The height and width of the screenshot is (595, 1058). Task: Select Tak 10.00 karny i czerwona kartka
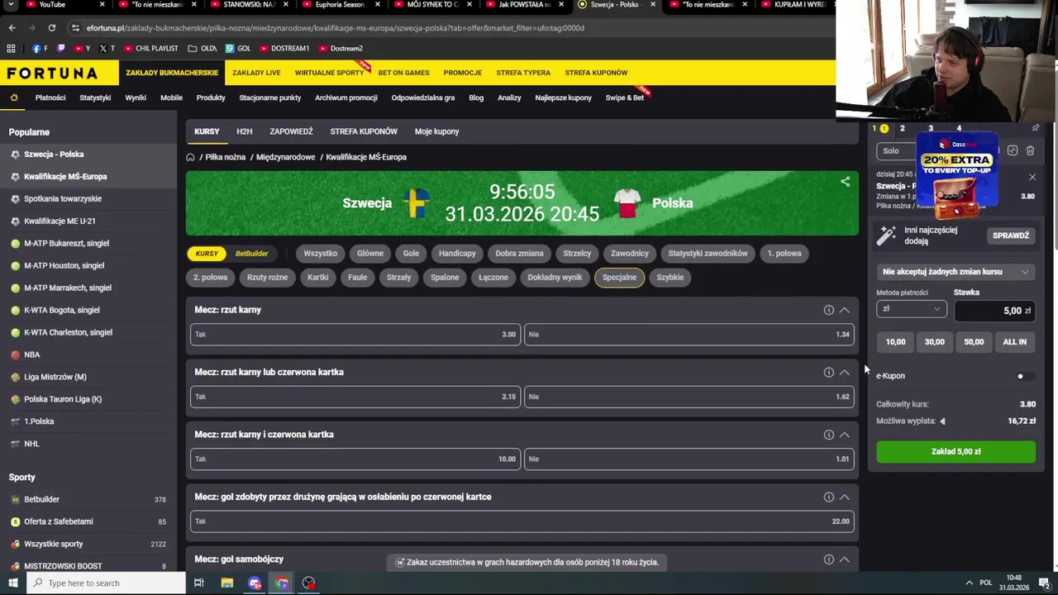tap(355, 459)
